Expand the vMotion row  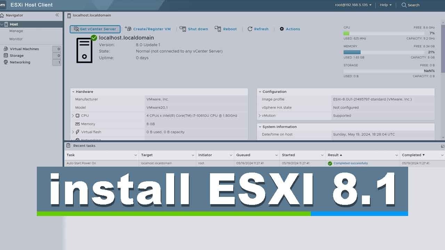(259, 116)
